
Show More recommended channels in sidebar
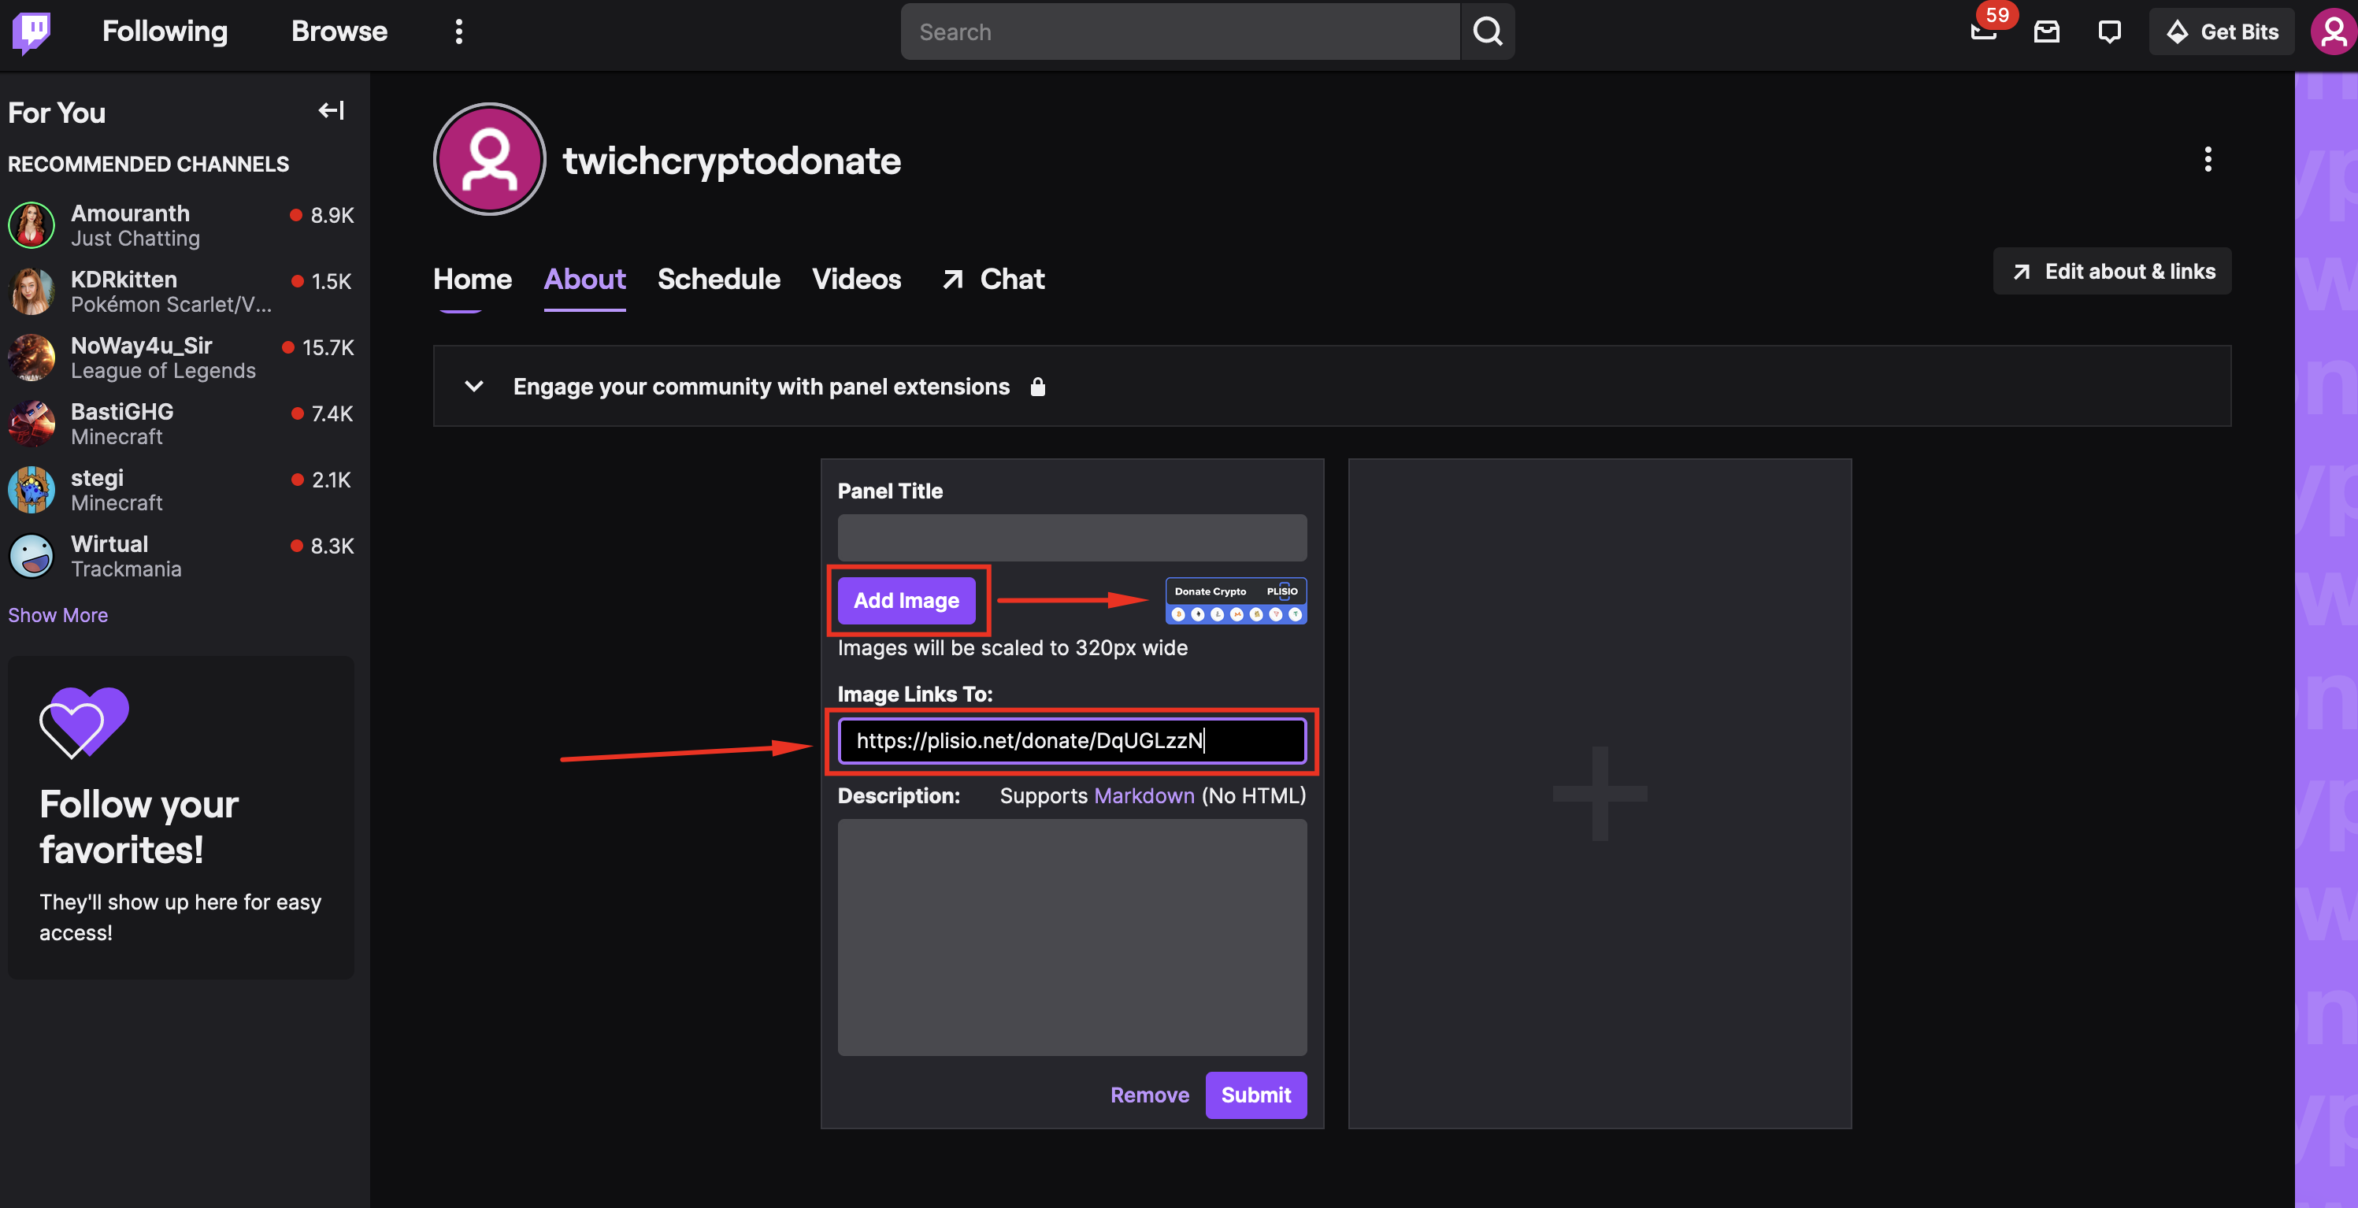click(x=58, y=615)
